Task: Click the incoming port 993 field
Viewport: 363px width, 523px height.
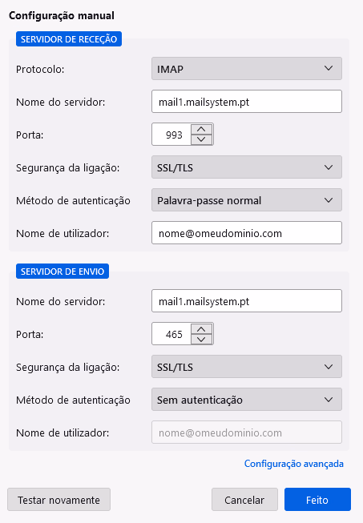Action: click(171, 135)
